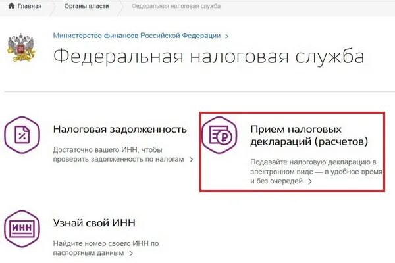Click description Найдите номер своего ИНН
395x263 pixels.
coord(106,248)
